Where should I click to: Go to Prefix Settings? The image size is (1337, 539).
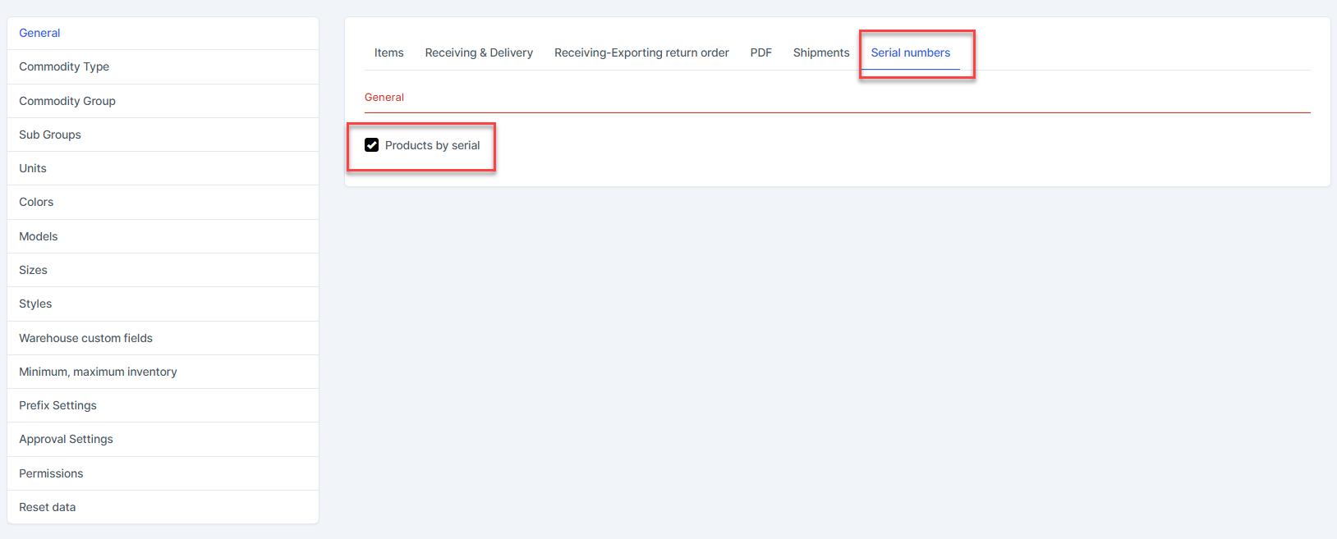tap(57, 405)
